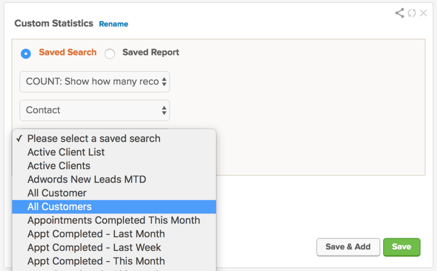Click the Save & Add button

click(348, 247)
